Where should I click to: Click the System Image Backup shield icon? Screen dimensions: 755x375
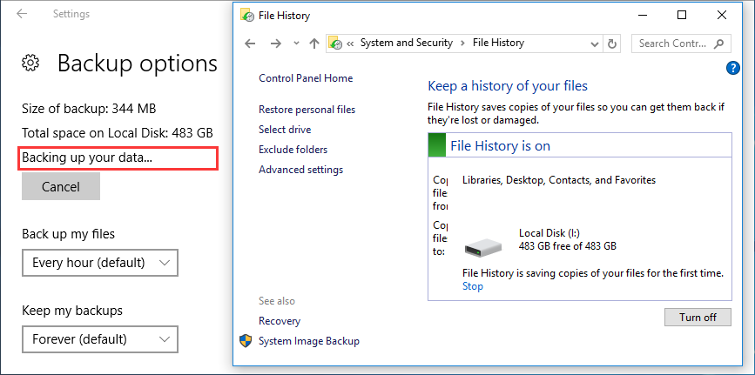point(246,341)
